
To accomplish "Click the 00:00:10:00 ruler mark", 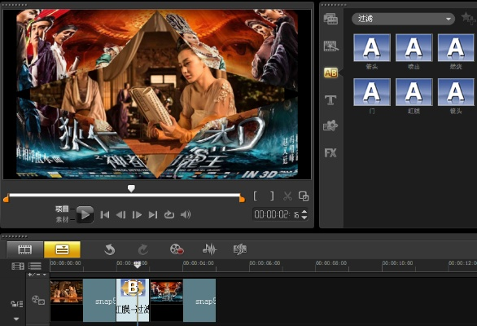I will (x=397, y=263).
